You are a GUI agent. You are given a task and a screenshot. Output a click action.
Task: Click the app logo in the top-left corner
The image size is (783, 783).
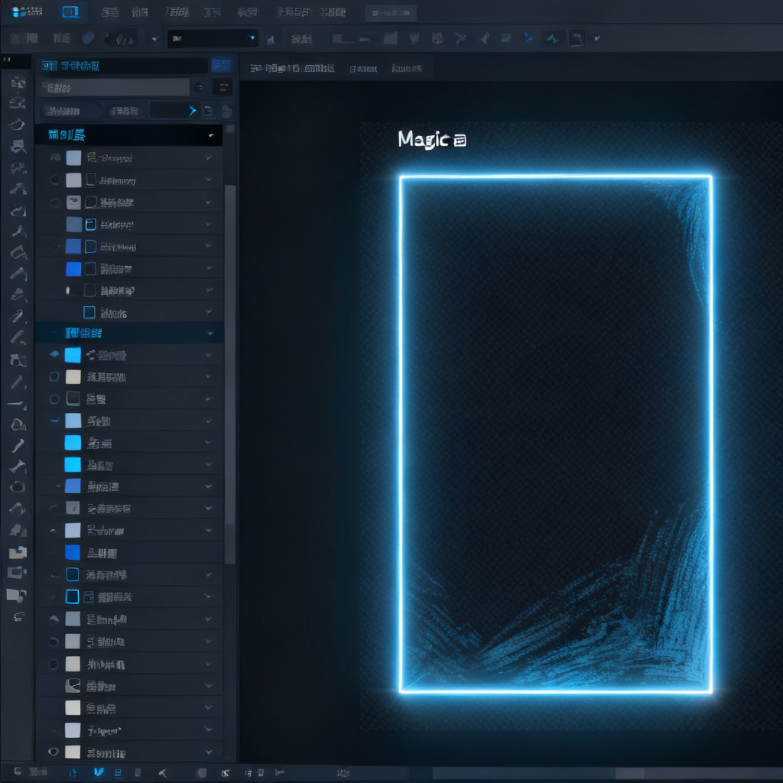coord(27,12)
